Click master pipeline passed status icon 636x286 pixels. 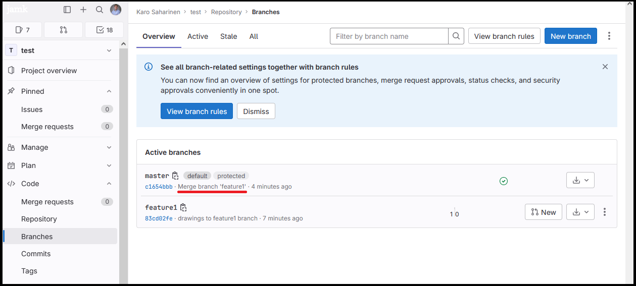(503, 181)
